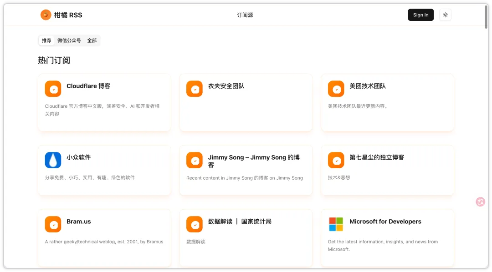Click the Cloudflare 官方博客中文版 description text
Viewport: 492px width, 272px height.
point(102,110)
